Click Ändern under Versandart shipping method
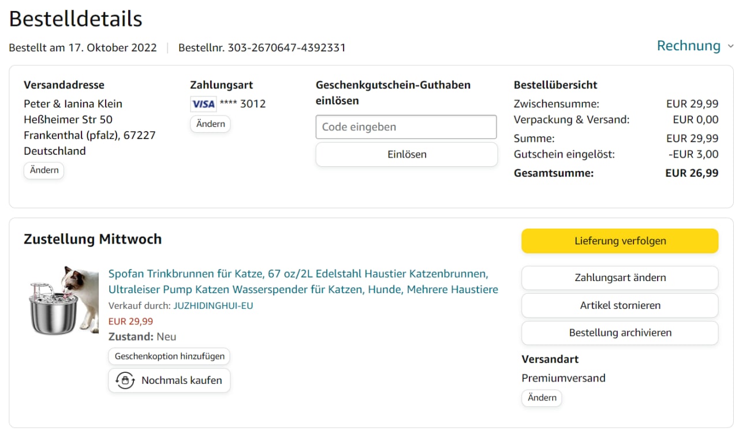739x430 pixels. [x=542, y=398]
